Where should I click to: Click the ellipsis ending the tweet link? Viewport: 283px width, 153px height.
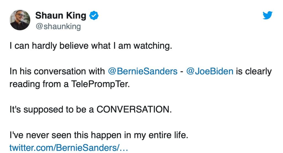[x=124, y=148]
